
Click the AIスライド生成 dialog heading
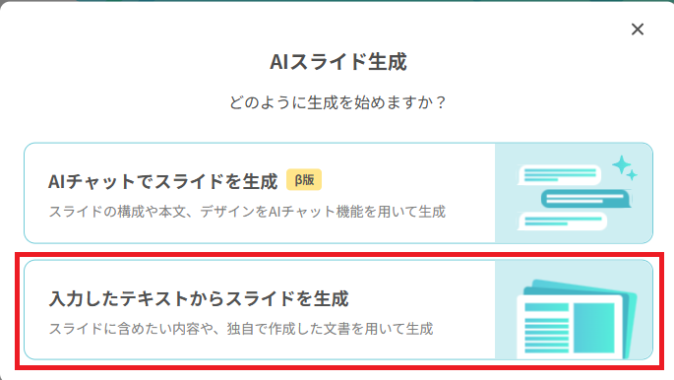pos(337,62)
